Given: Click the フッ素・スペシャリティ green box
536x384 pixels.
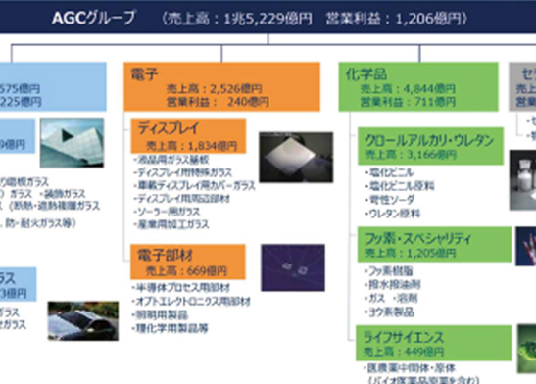Looking at the screenshot, I should (434, 244).
